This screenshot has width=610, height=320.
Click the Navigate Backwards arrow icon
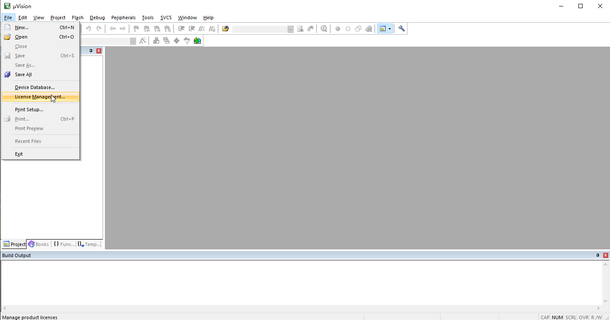tap(113, 29)
